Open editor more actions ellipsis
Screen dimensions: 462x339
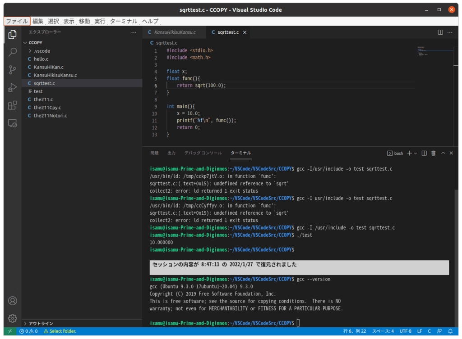[x=450, y=32]
